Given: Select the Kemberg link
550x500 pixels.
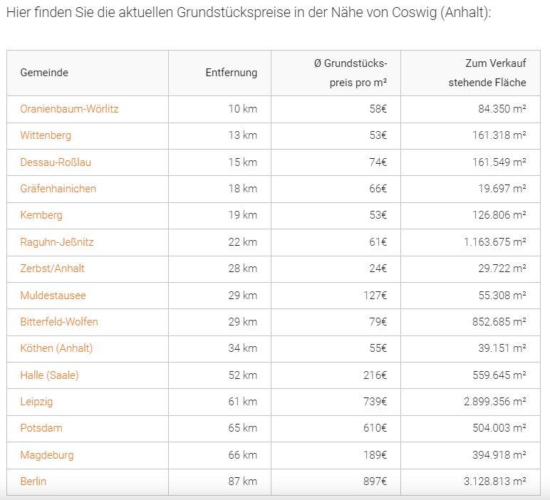Looking at the screenshot, I should pyautogui.click(x=41, y=215).
